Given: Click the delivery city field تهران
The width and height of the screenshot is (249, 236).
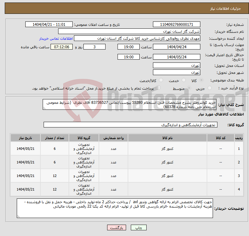Looking at the screenshot, I should pos(176,72).
